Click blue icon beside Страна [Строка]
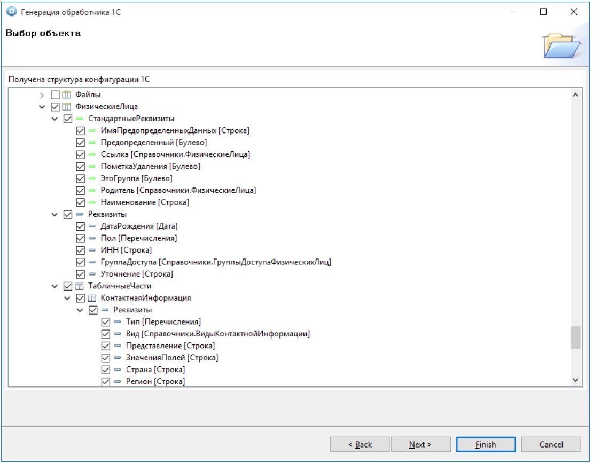Viewport: 593px width, 463px height. [117, 370]
